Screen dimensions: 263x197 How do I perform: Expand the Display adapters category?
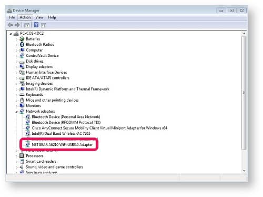coord(17,67)
